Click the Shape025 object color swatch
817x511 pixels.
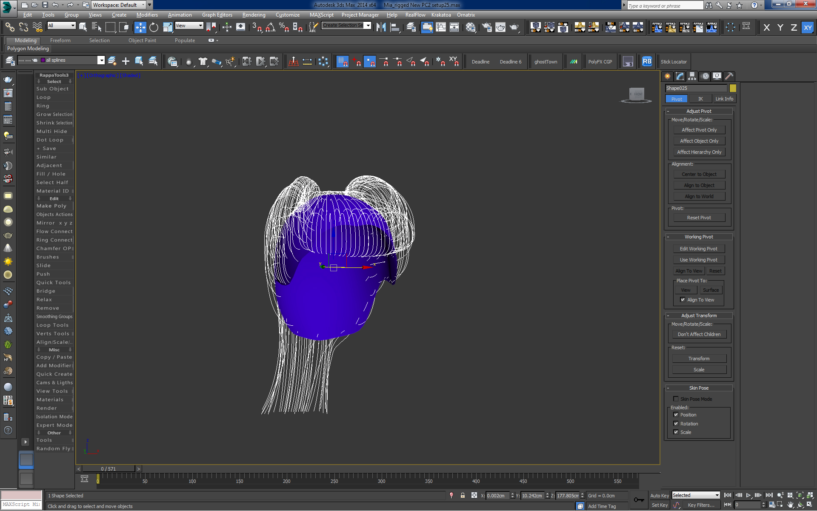pos(733,88)
